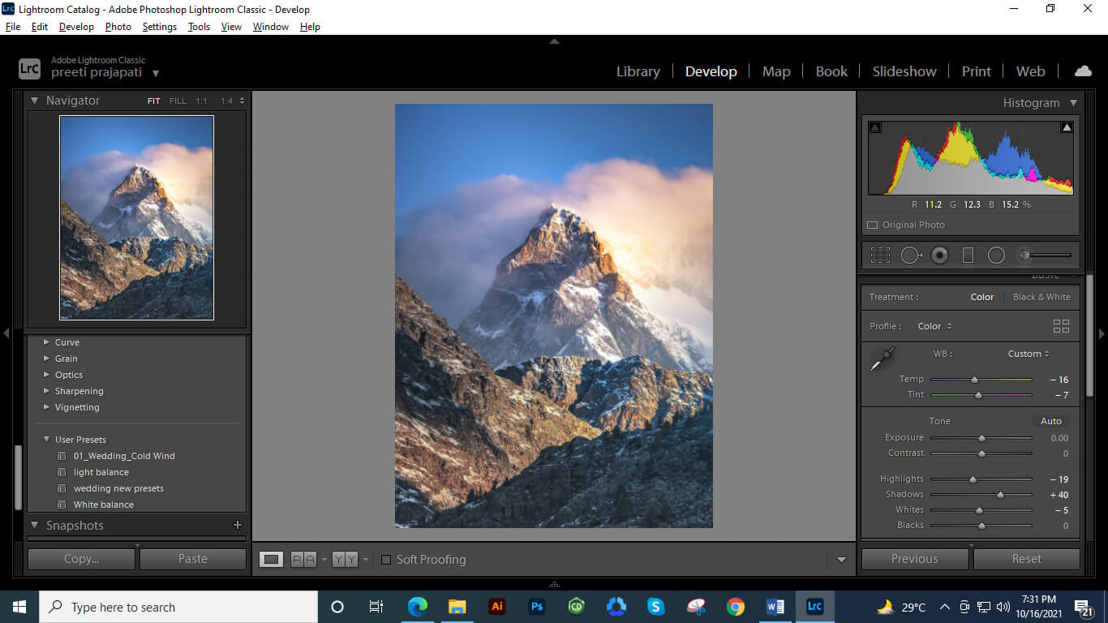Toggle the 01_Wedding_Cold Wind preset checkbox

(62, 456)
